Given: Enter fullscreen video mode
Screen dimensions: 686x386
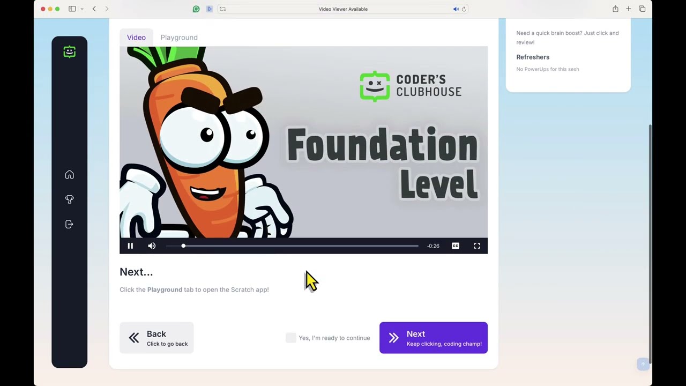Looking at the screenshot, I should pyautogui.click(x=477, y=246).
